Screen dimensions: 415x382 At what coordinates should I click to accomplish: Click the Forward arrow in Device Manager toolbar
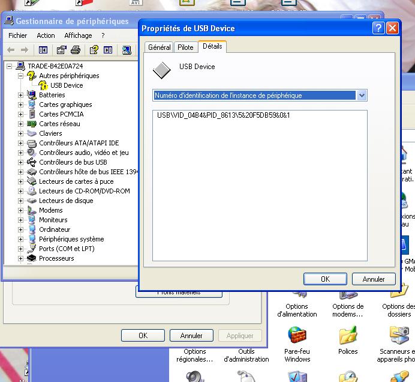click(x=25, y=50)
